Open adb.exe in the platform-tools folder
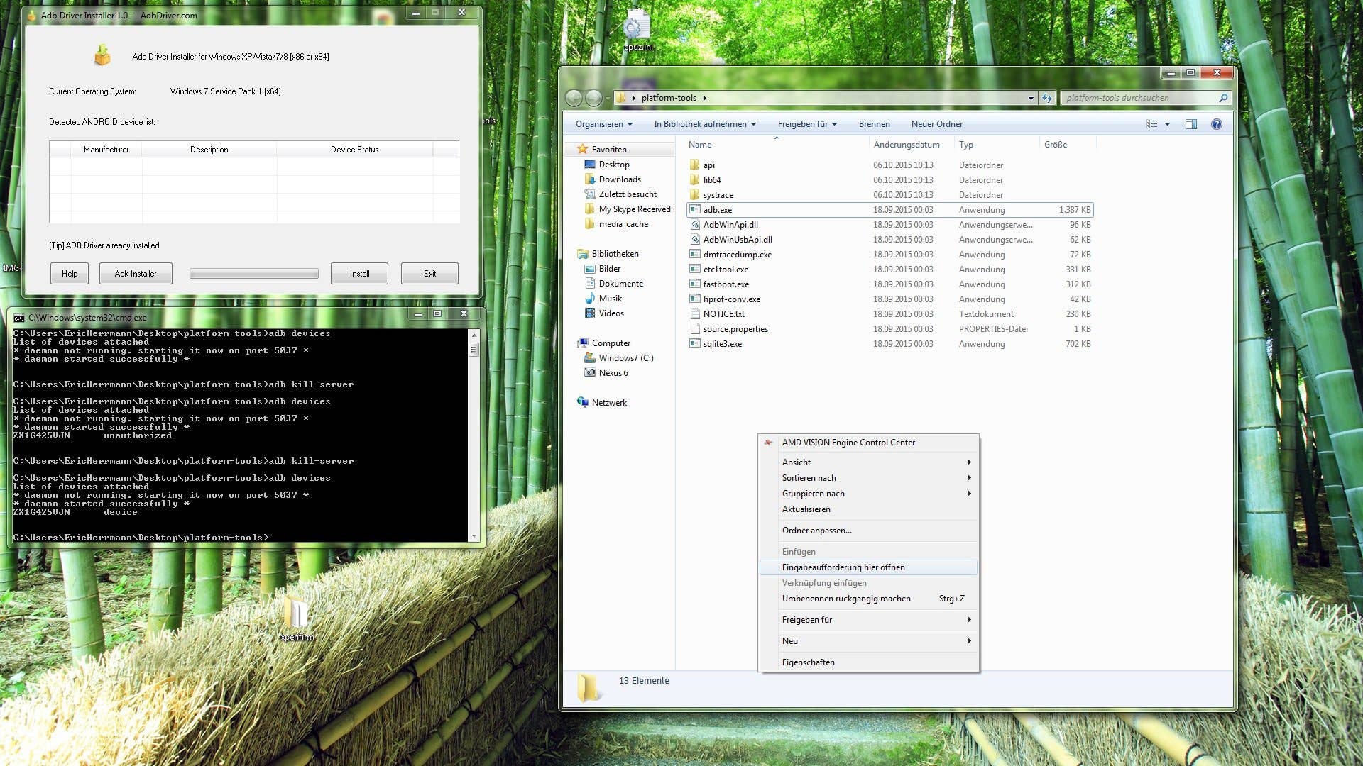 coord(718,210)
